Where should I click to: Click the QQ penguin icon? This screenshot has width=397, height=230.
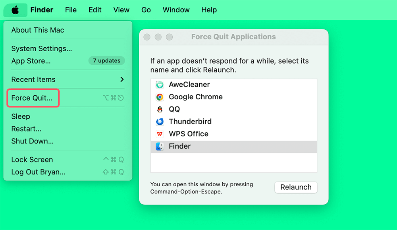[160, 109]
